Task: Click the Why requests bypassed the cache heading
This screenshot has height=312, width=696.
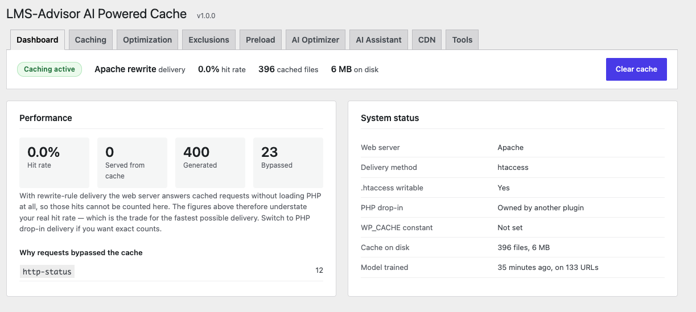Action: click(81, 252)
